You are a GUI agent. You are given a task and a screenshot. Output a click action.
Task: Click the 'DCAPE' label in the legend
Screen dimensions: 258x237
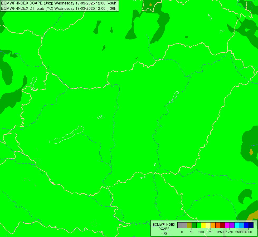point(164,229)
